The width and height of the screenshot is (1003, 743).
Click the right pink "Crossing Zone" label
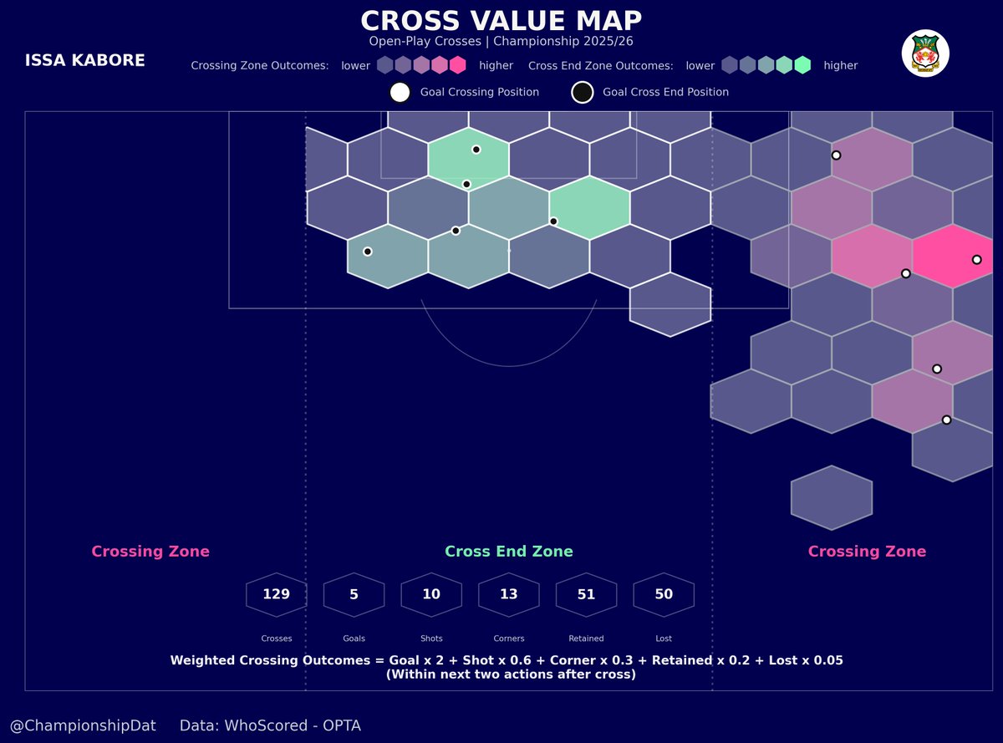point(867,552)
